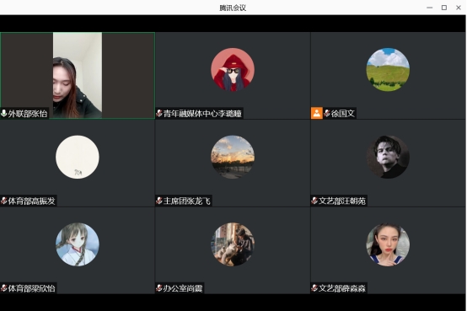Select the live video tile of 外联部张怡

78,76
